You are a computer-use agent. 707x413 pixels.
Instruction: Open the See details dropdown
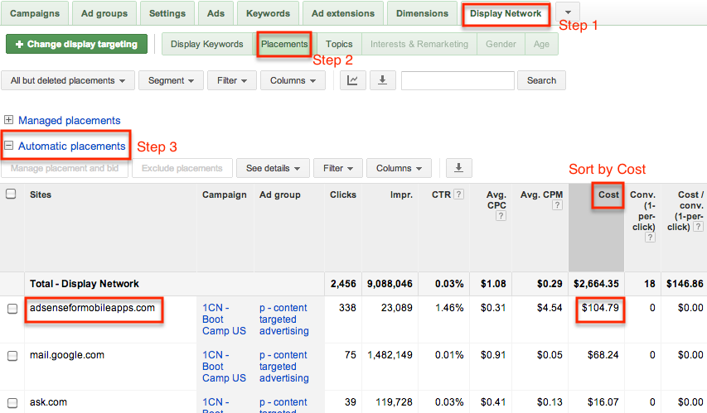coord(273,168)
